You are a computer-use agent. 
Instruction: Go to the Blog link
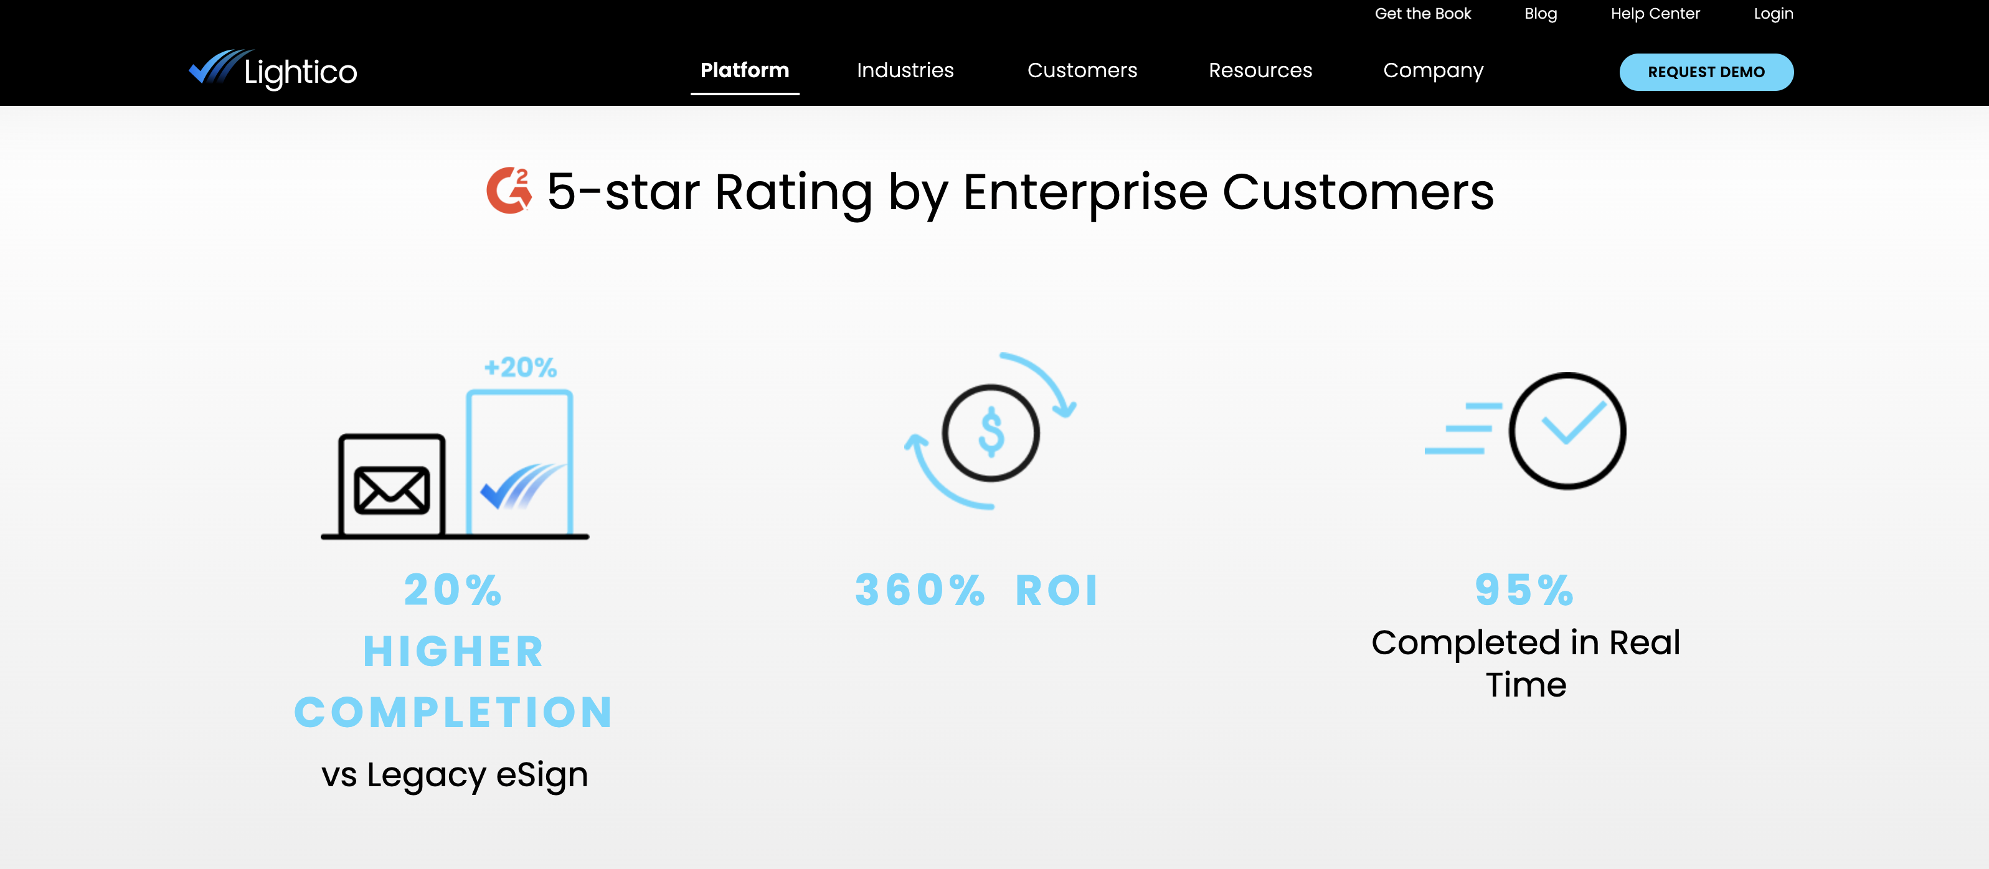click(x=1541, y=14)
